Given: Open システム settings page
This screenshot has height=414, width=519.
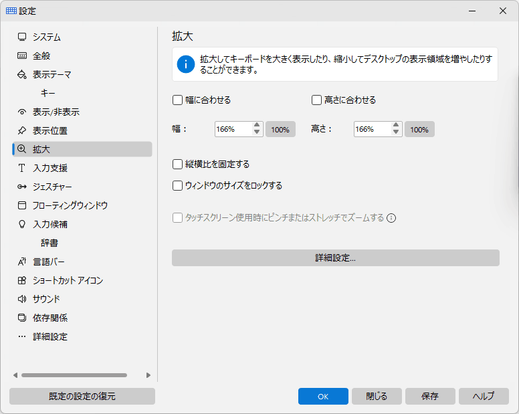Looking at the screenshot, I should point(82,37).
